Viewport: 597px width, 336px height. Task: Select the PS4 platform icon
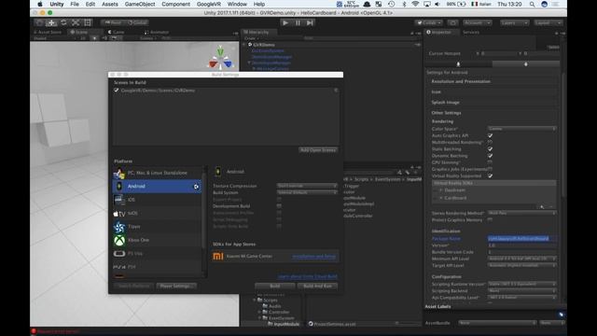click(119, 267)
